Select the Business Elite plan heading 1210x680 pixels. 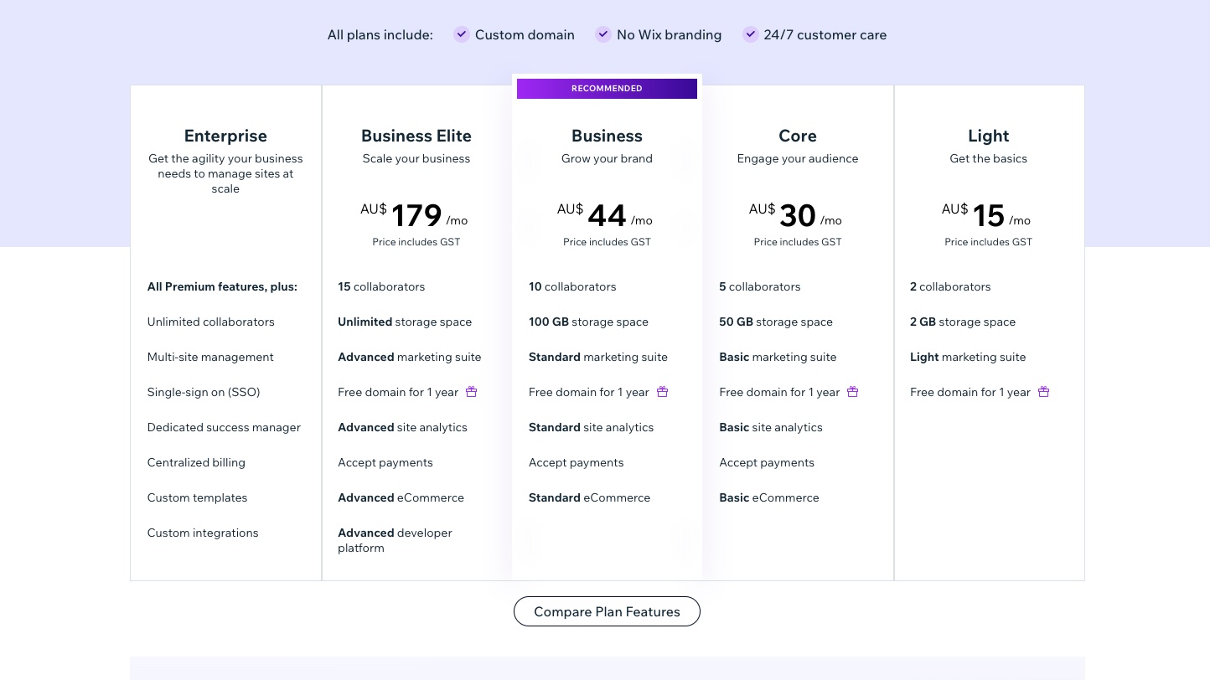[x=416, y=136]
